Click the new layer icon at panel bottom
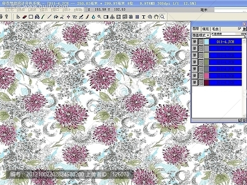This screenshot has height=185, width=247. click(239, 120)
